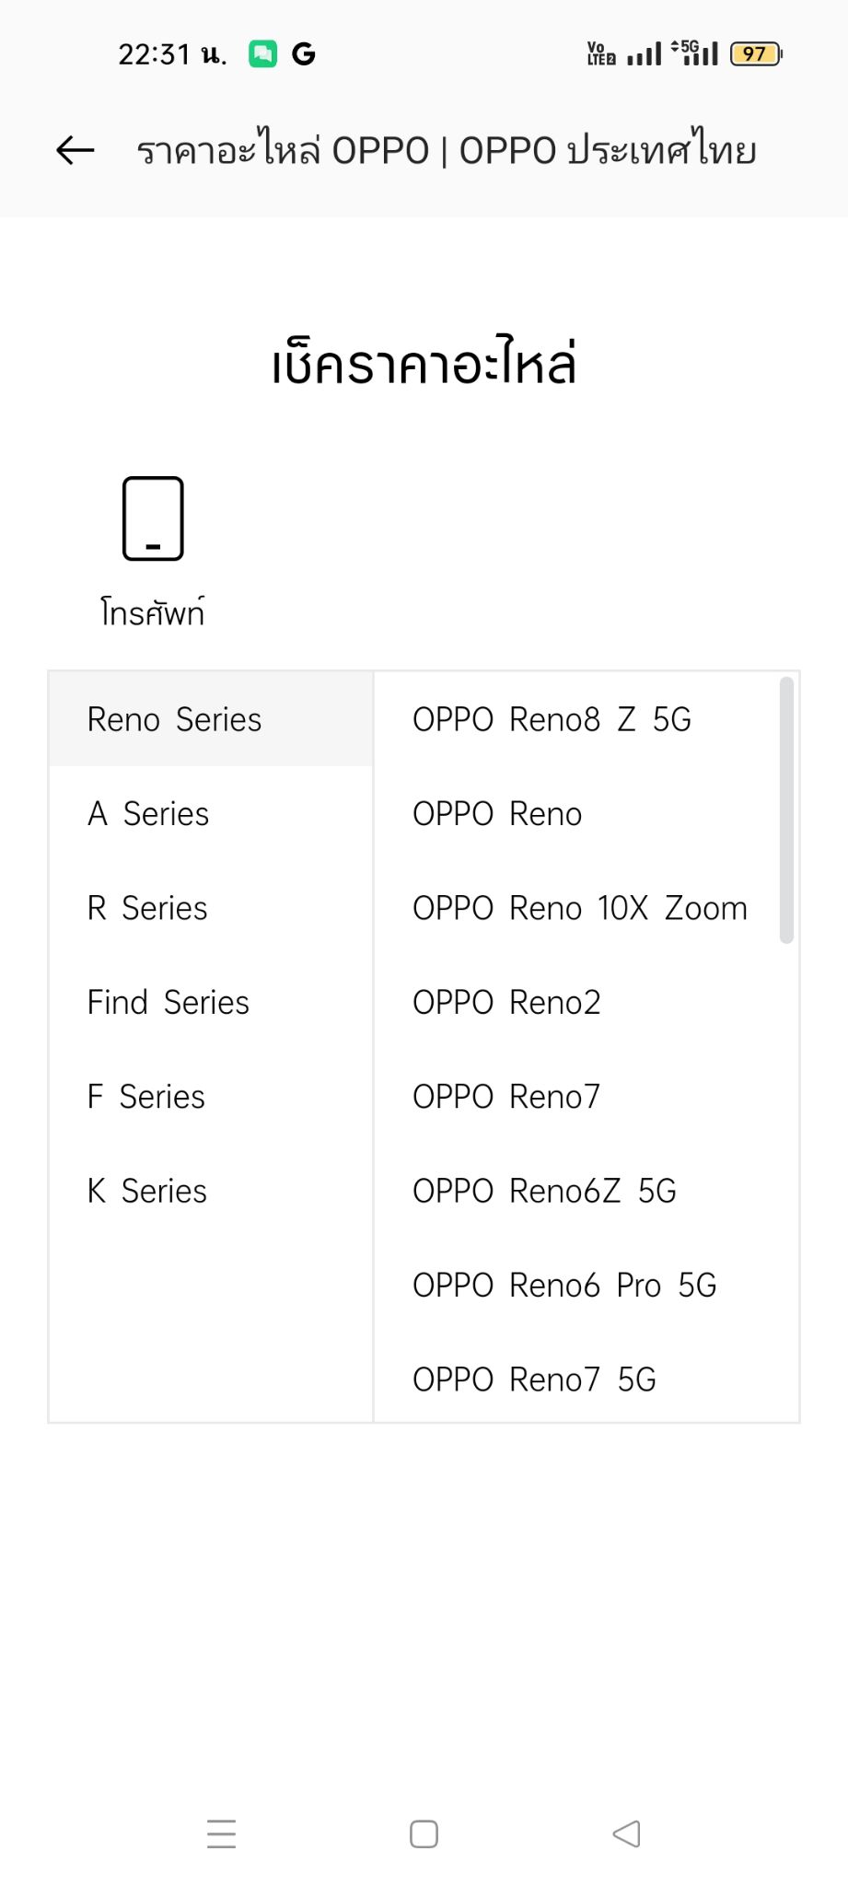
Task: Switch to the A Series category
Action: tap(211, 814)
